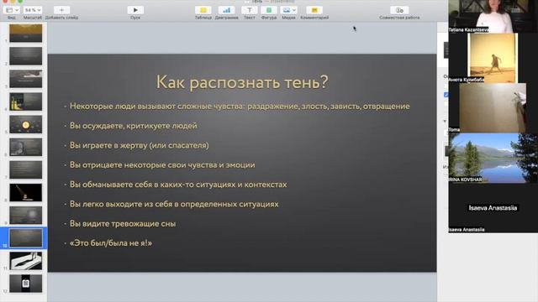Click bullet «Вы видите тревожащие сны»
Viewport: 538px width, 302px height.
tap(123, 224)
